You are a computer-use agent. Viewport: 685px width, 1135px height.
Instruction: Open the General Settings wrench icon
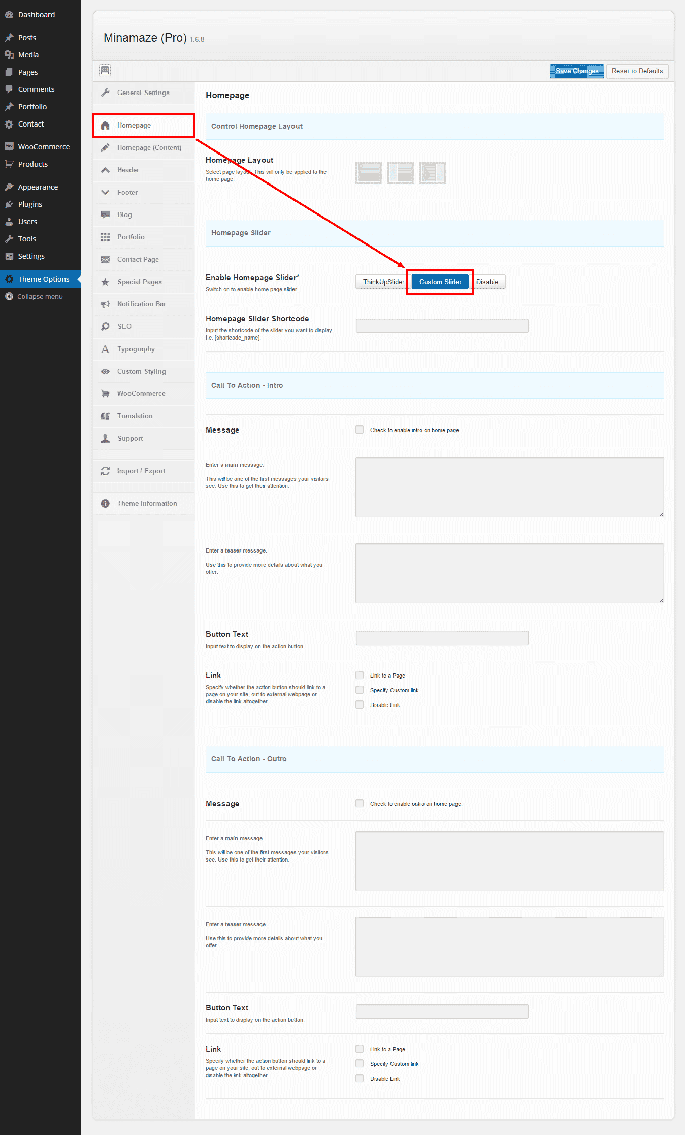105,93
